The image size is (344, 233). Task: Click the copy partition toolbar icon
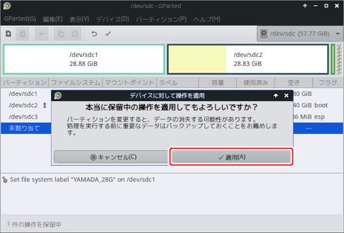[61, 34]
